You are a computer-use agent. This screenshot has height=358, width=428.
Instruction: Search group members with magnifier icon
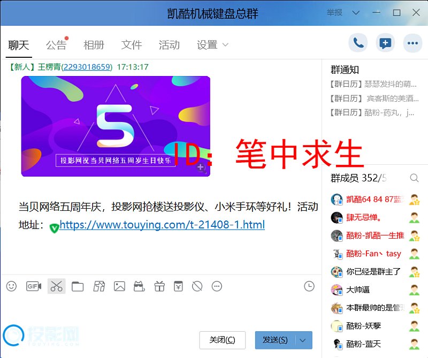(414, 178)
